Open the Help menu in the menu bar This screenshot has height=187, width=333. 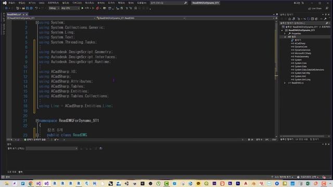point(142,3)
